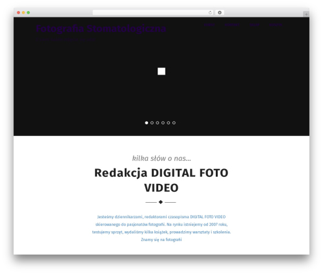This screenshot has width=323, height=274.
Task: Go to slide five via pagination dot
Action: [169, 122]
